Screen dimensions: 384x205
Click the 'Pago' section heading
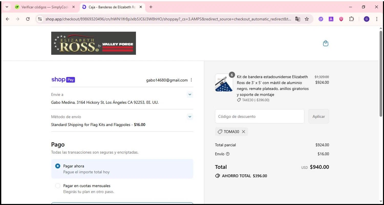click(x=58, y=144)
